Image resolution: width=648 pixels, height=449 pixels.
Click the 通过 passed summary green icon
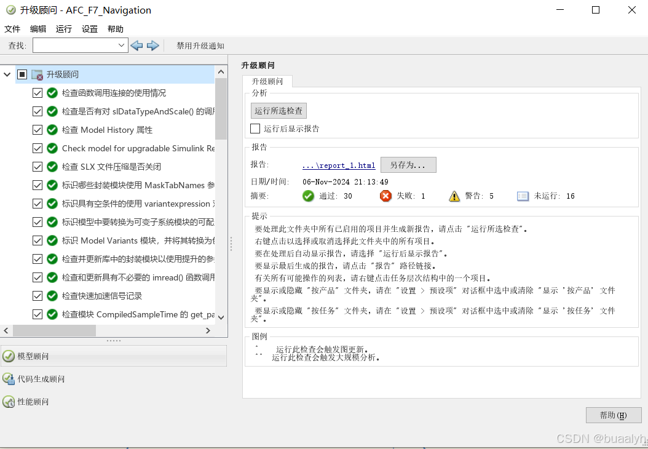(308, 196)
